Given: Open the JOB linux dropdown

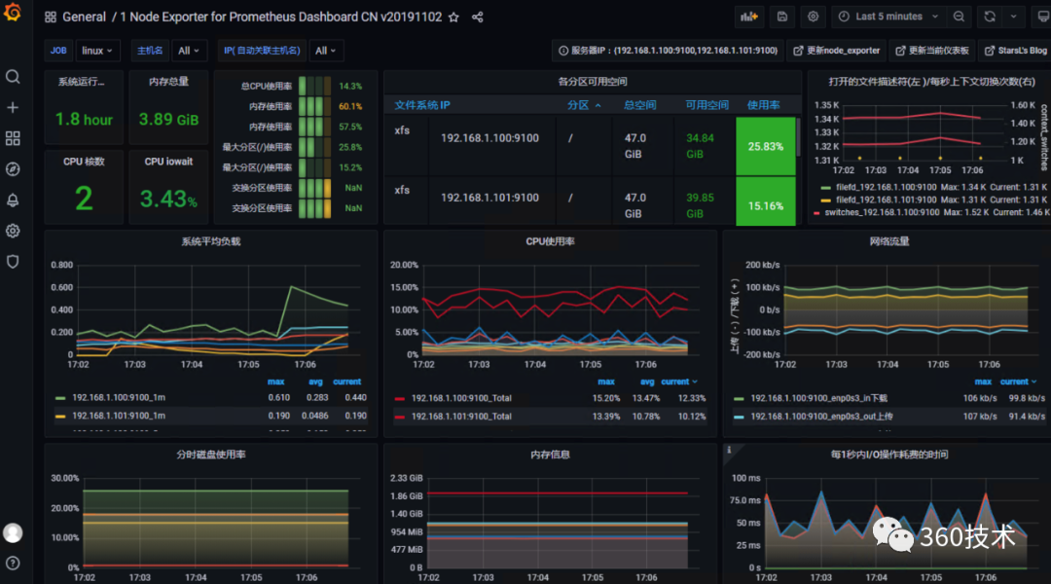Looking at the screenshot, I should pyautogui.click(x=96, y=51).
